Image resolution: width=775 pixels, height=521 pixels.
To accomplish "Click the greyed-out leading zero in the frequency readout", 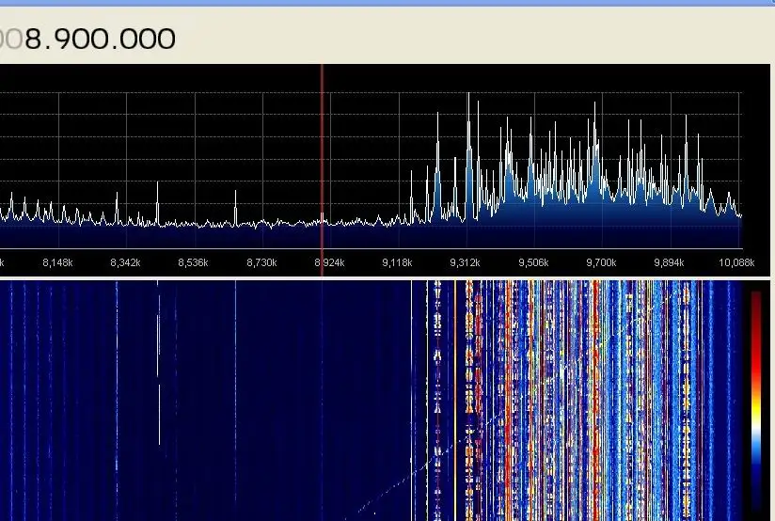I will 14,39.
